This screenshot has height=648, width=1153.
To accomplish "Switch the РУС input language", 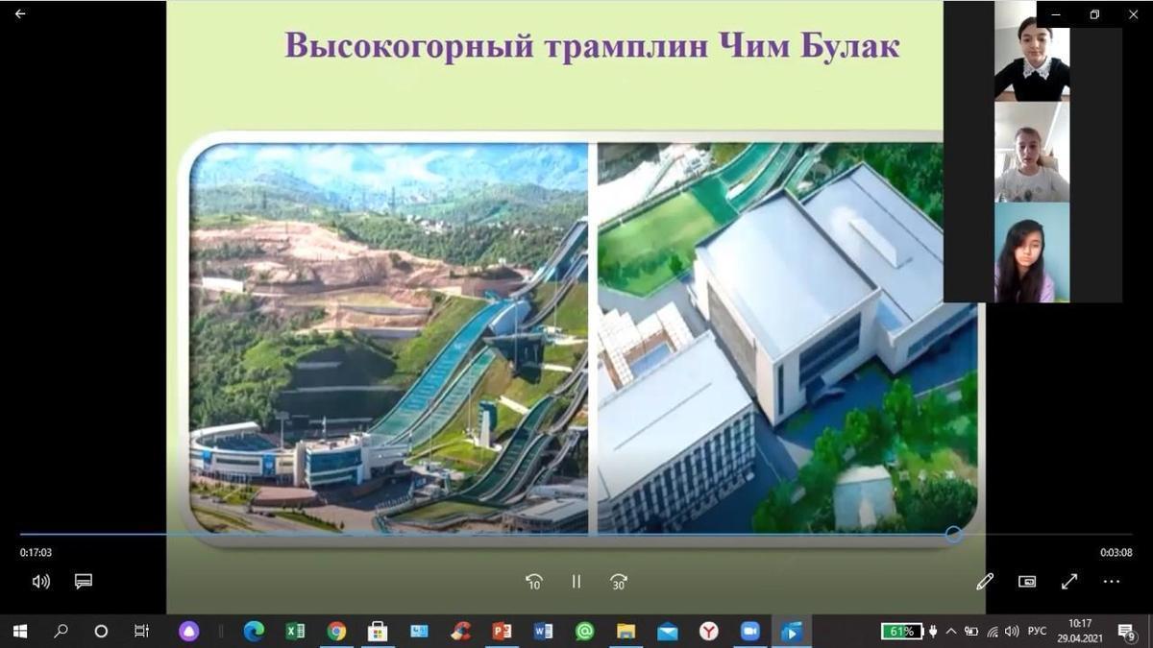I will coord(1037,632).
